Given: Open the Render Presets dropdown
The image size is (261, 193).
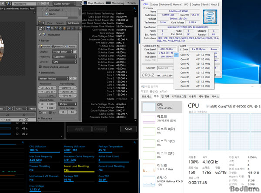Looking at the screenshot, I should 53,79.
